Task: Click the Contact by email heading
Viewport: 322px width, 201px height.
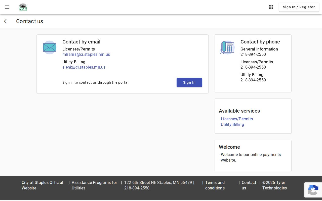Action: [x=81, y=42]
